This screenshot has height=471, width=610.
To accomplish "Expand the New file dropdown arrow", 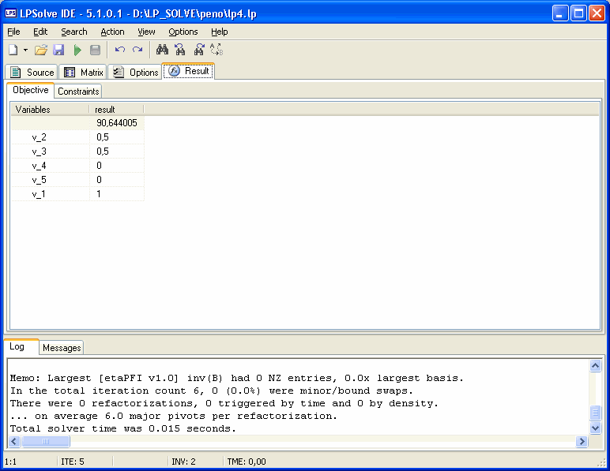I will [x=25, y=50].
